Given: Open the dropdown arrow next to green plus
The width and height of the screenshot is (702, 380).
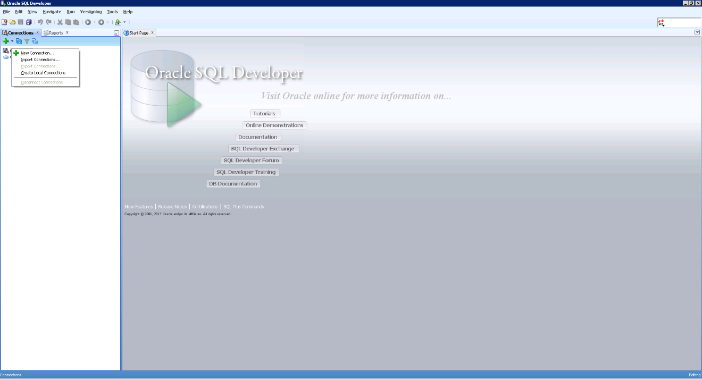Looking at the screenshot, I should [12, 41].
